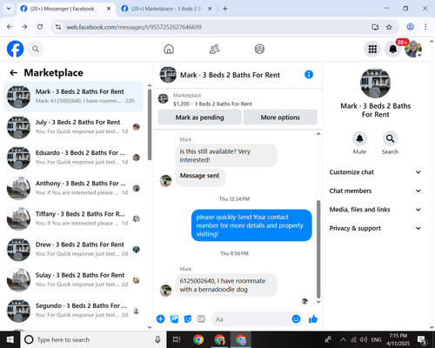
Task: Open Windows Start menu
Action: tap(10, 339)
